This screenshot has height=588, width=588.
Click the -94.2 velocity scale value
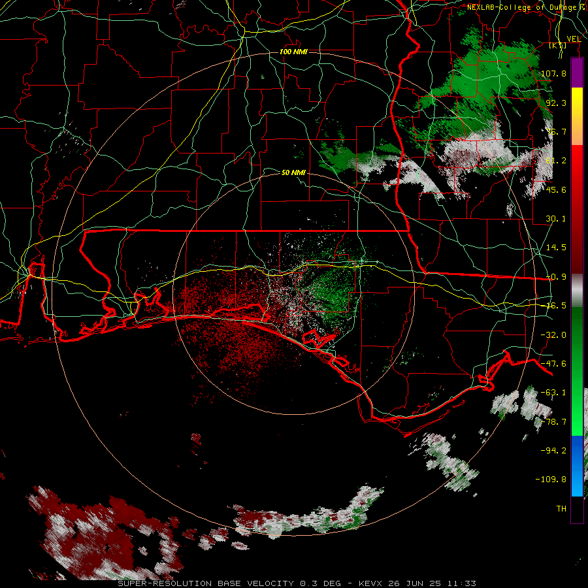(553, 451)
